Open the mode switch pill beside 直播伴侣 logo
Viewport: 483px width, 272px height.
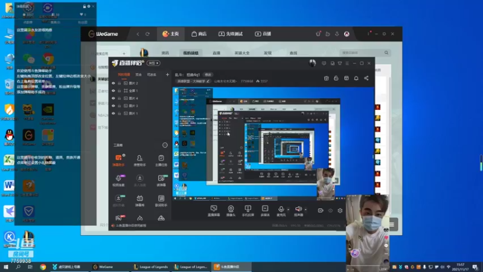coord(153,63)
